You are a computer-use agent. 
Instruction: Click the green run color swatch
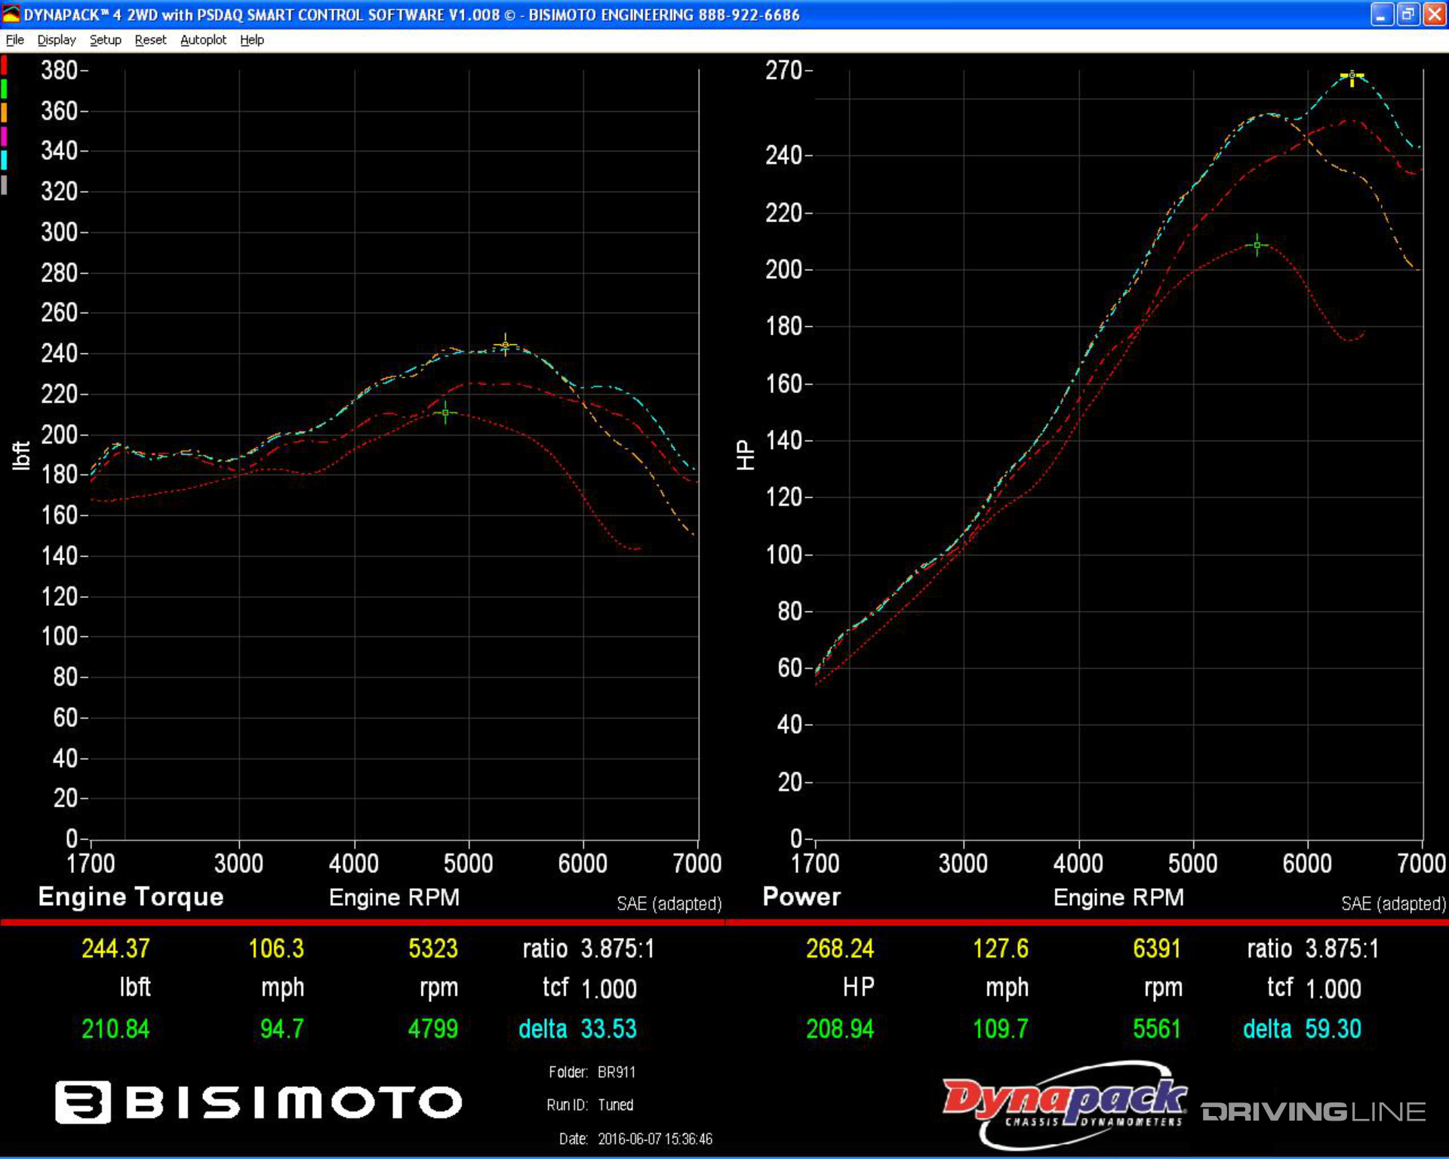[x=4, y=89]
